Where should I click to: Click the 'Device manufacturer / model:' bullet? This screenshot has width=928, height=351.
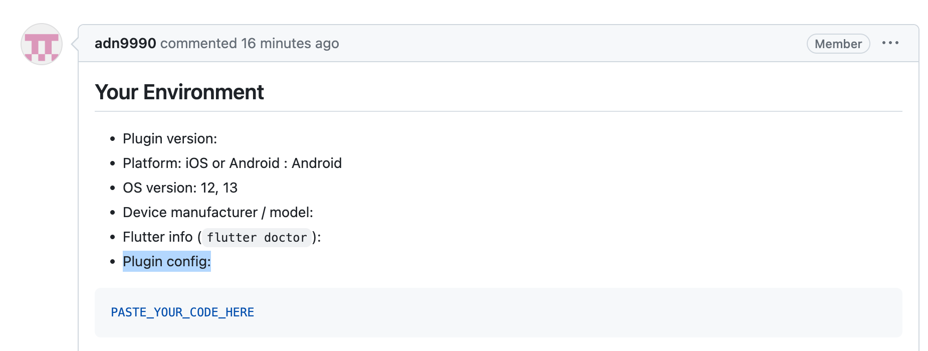(x=217, y=212)
